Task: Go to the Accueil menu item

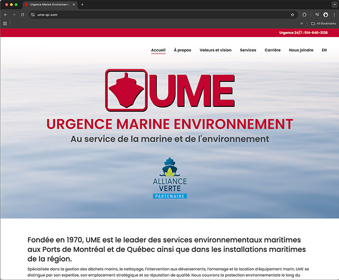Action: [158, 50]
